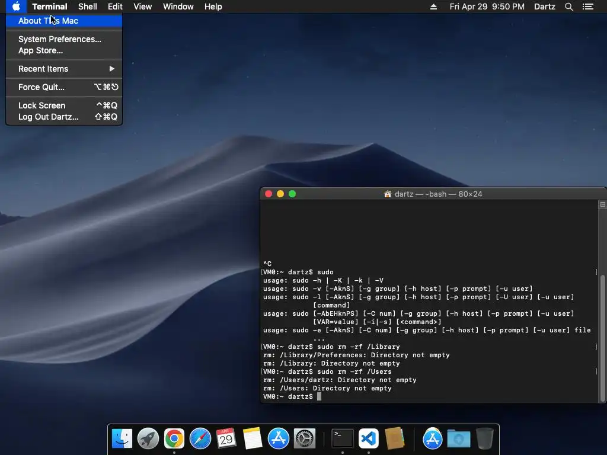Screen dimensions: 607x455
Task: Click the last prompt line with the cursor
Action: (x=292, y=396)
